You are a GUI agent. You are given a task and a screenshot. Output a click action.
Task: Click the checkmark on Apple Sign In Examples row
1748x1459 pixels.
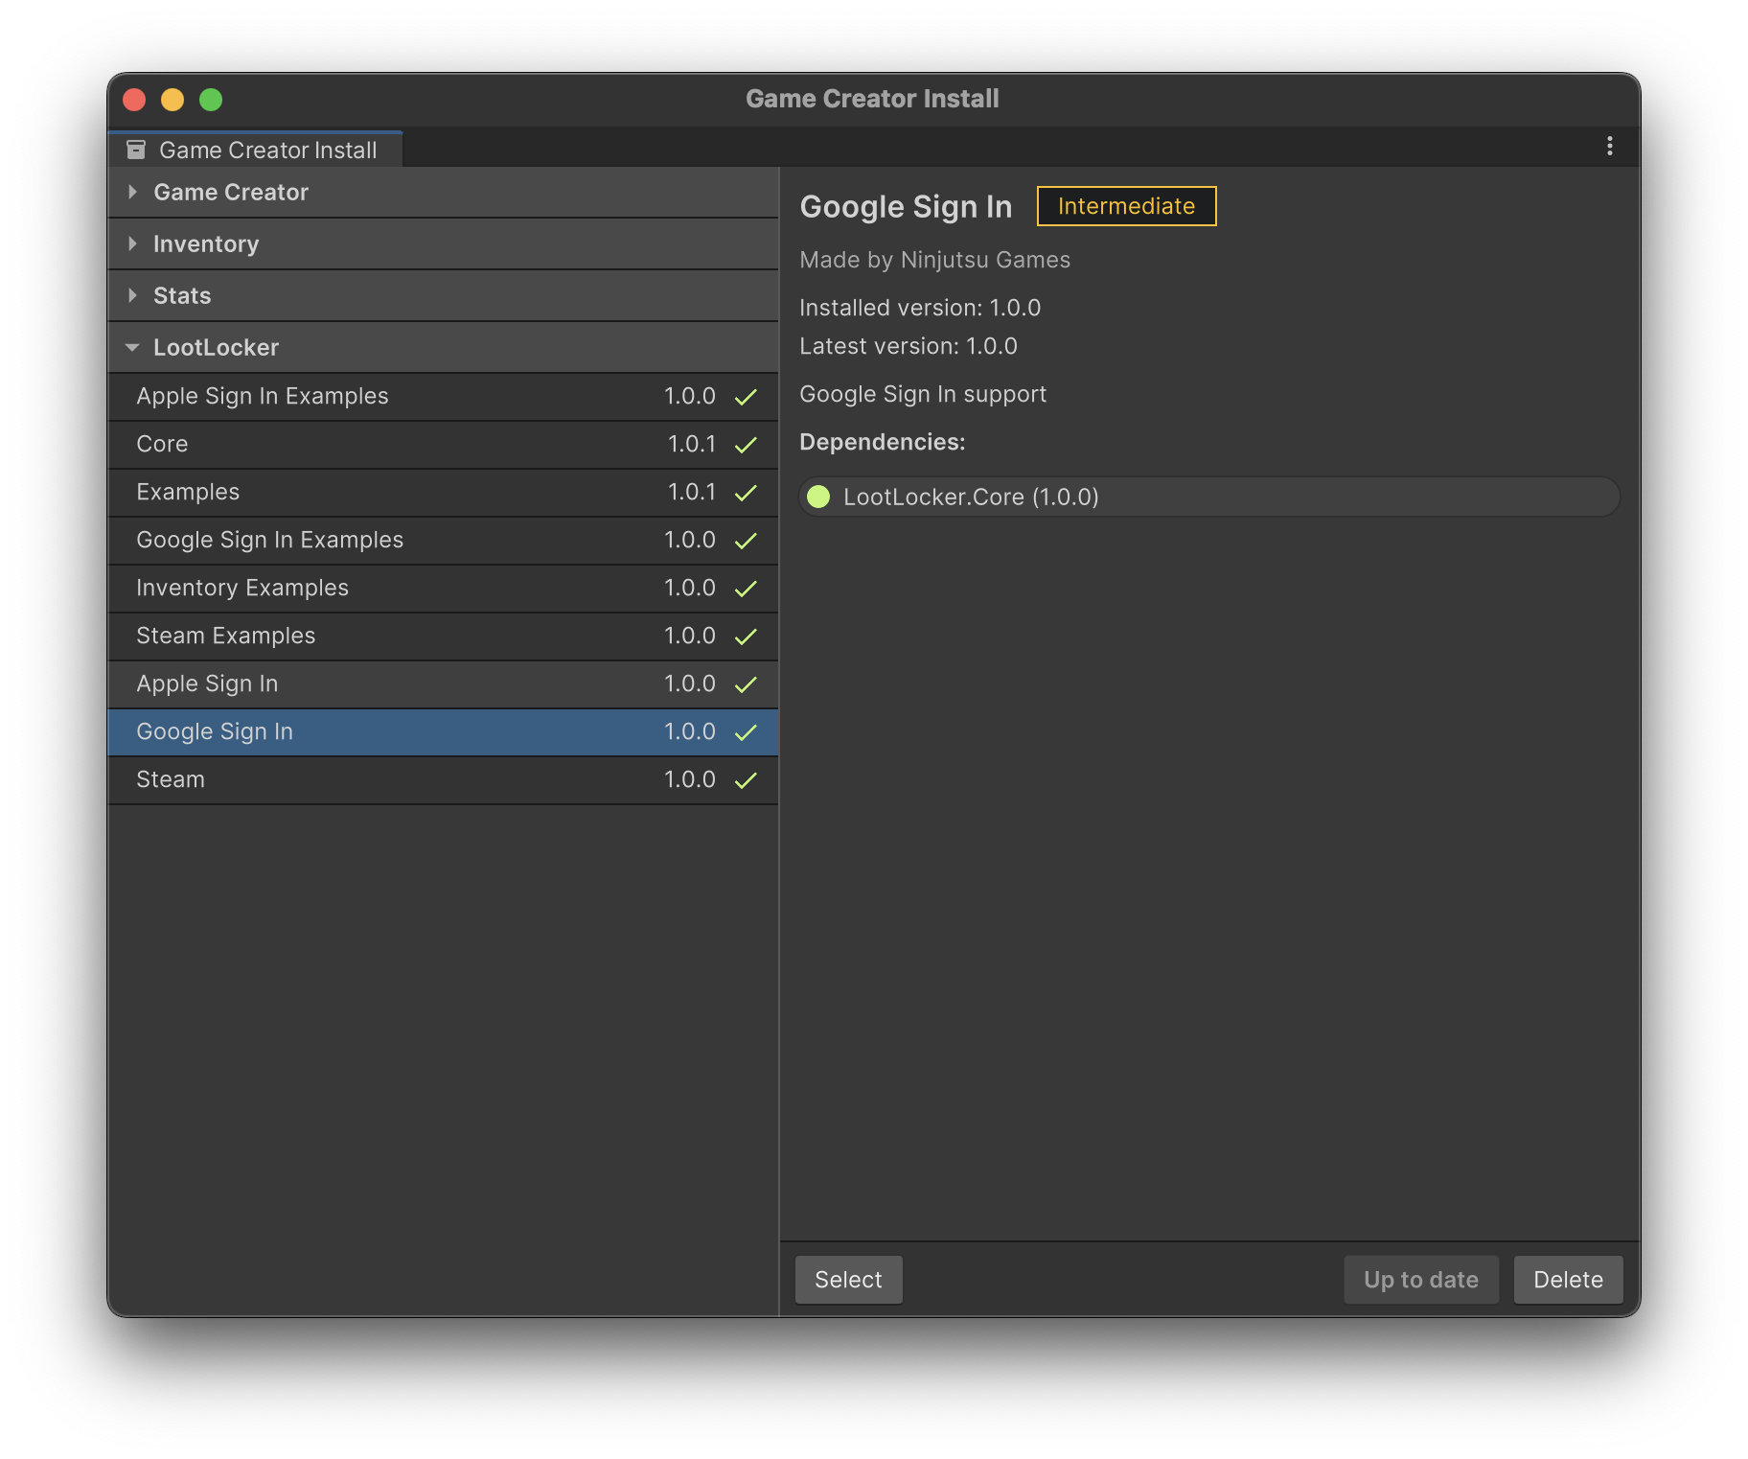(745, 397)
